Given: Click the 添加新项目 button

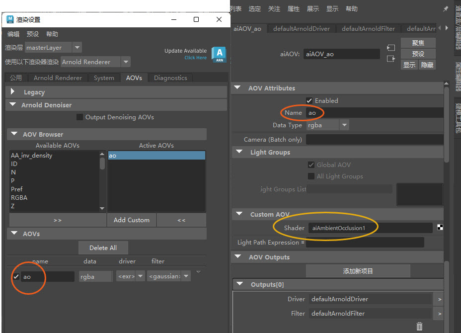Looking at the screenshot, I should pyautogui.click(x=358, y=271).
